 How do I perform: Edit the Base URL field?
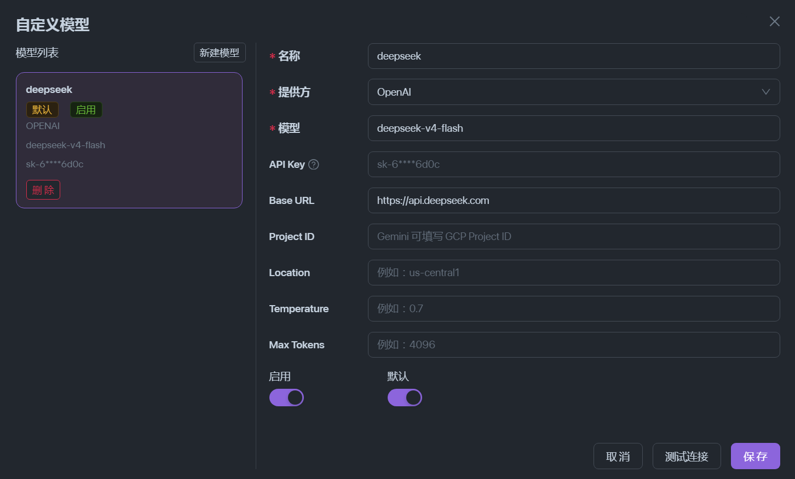pyautogui.click(x=574, y=200)
